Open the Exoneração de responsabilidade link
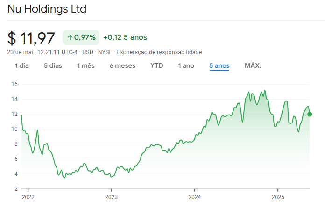 click(159, 52)
